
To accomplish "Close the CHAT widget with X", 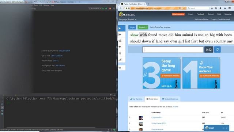I will coord(227,128).
